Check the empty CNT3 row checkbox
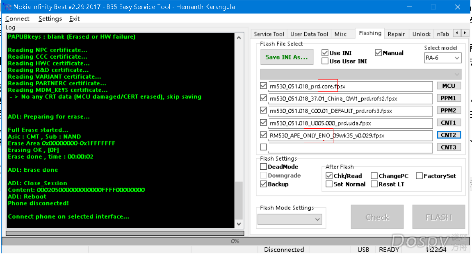 [x=263, y=147]
